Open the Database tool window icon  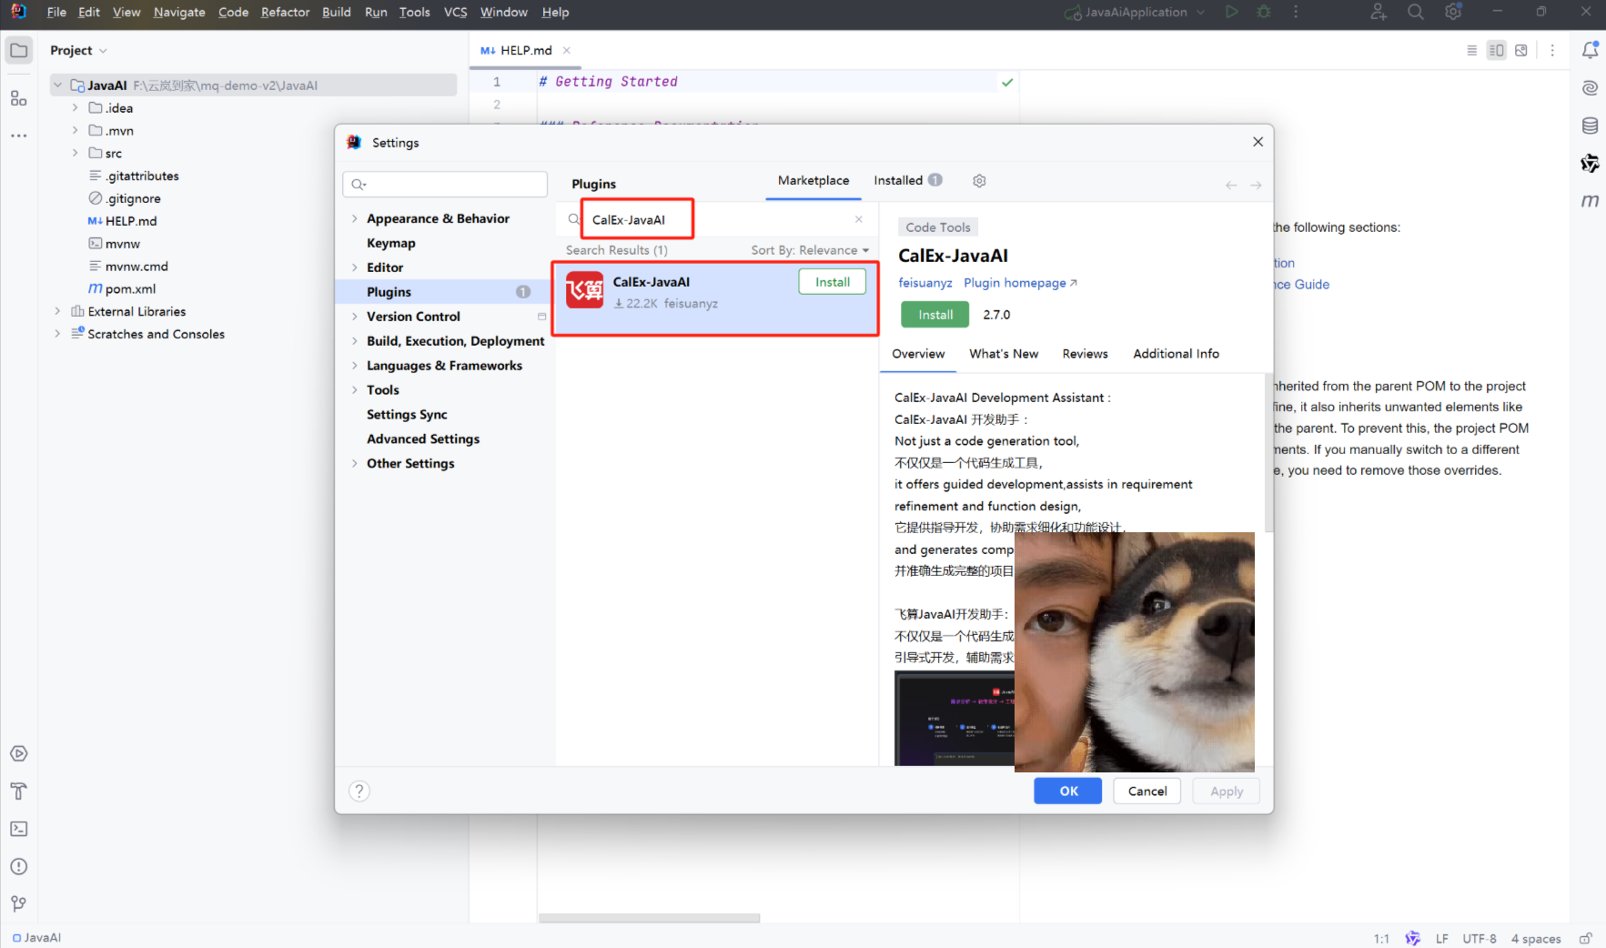[x=1590, y=126]
